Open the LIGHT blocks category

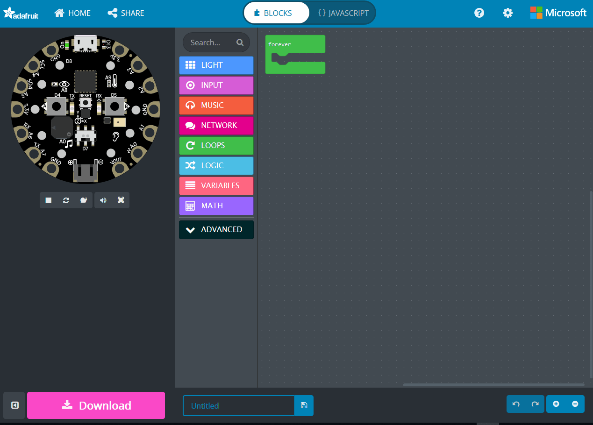click(x=216, y=65)
